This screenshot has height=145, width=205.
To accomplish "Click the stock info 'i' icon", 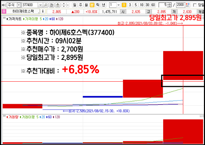I will pyautogui.click(x=43, y=11).
